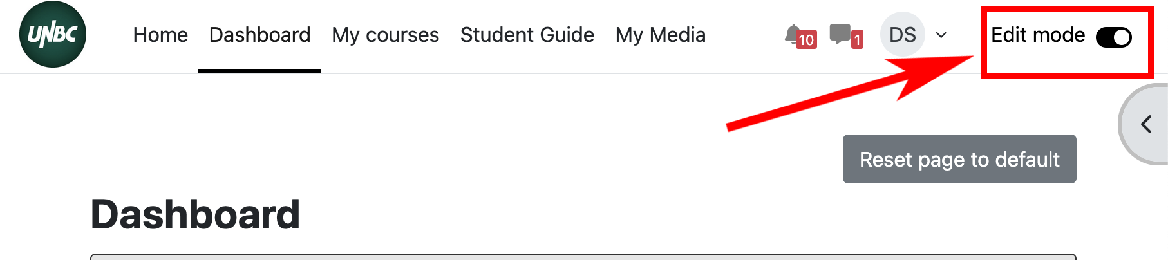
Task: Turn off the Edit mode switch
Action: click(1113, 37)
